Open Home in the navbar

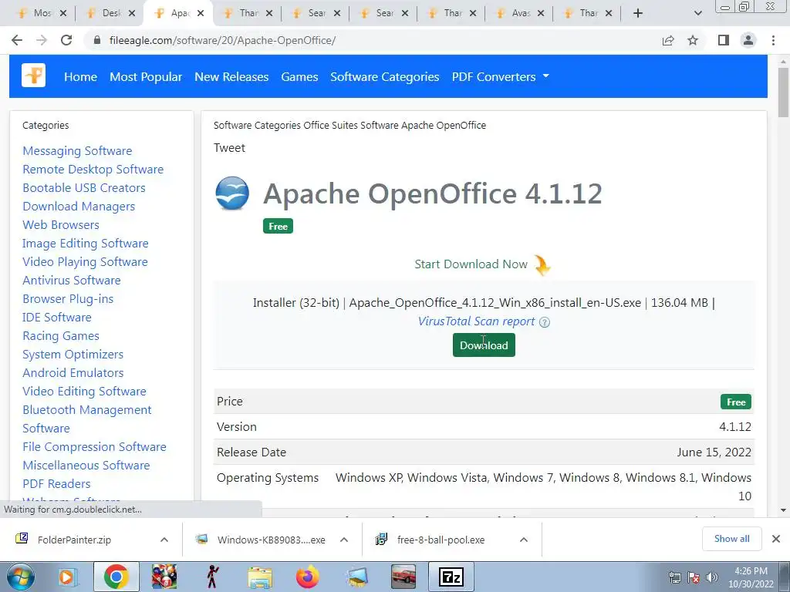pyautogui.click(x=80, y=76)
